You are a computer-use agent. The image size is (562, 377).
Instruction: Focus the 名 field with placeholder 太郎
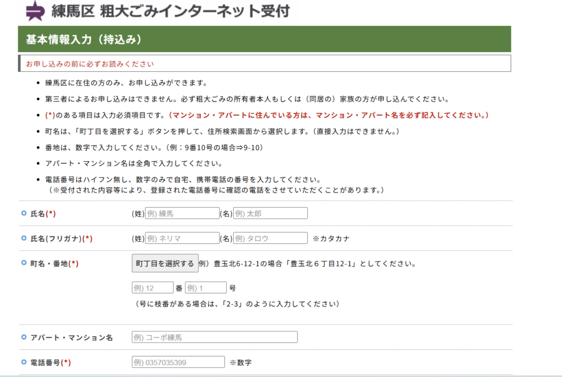270,213
